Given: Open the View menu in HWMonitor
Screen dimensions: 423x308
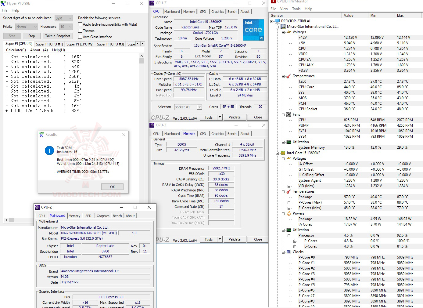Looking at the screenshot, I should [284, 9].
